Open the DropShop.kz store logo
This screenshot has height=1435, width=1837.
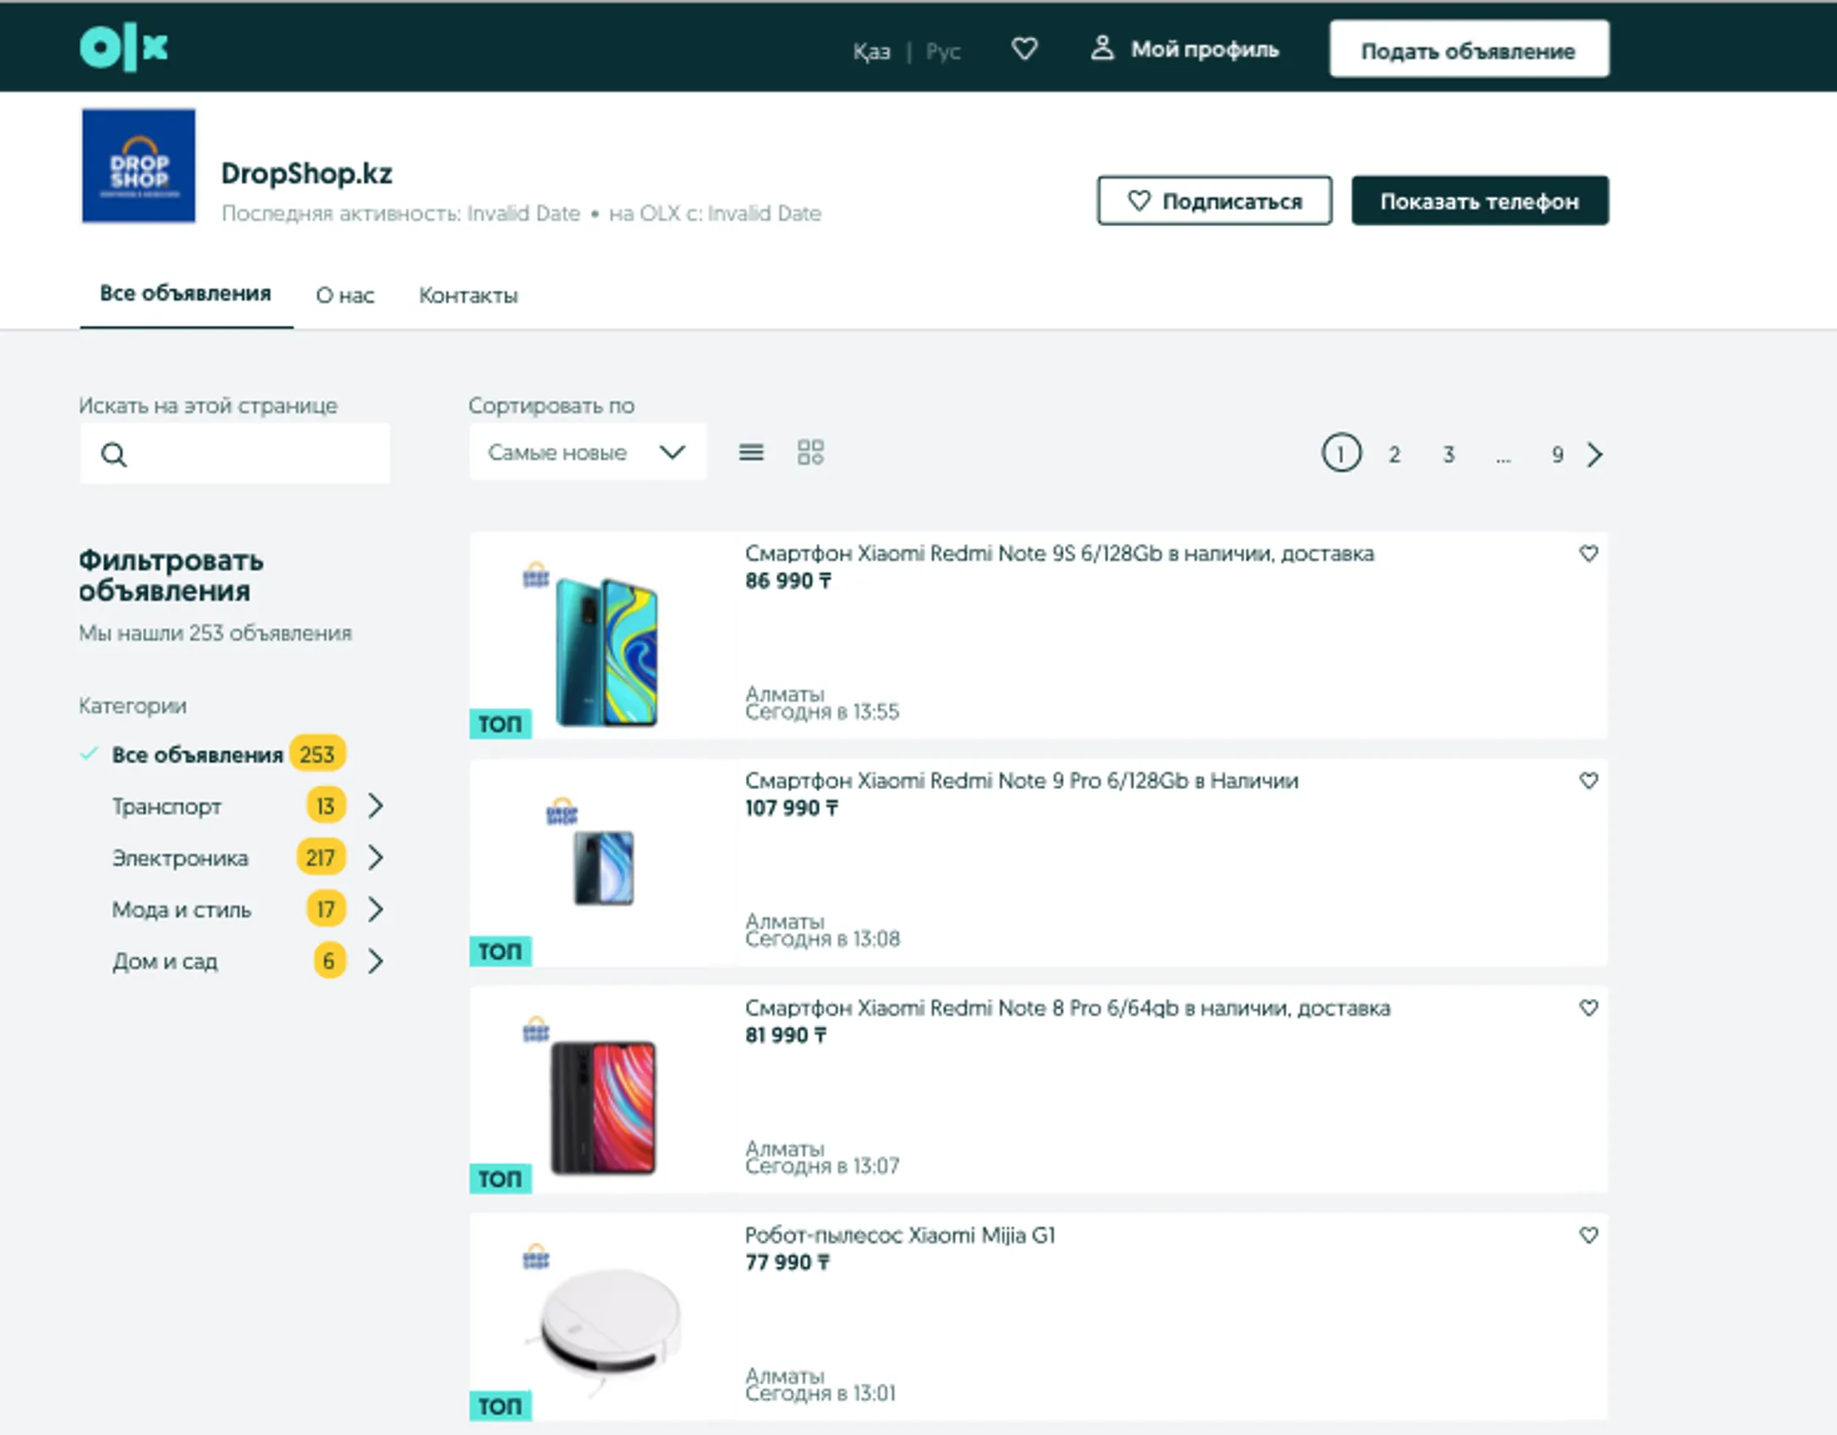point(139,166)
